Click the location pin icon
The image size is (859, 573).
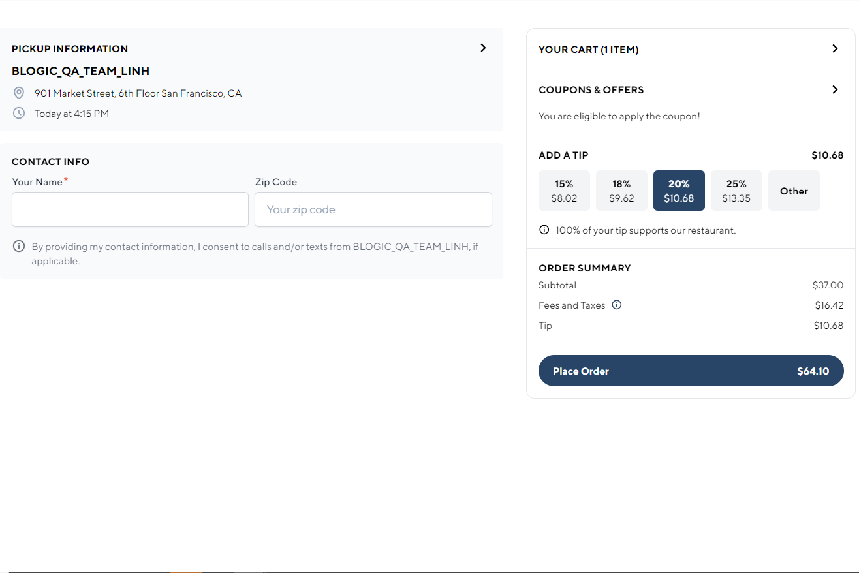(x=19, y=93)
